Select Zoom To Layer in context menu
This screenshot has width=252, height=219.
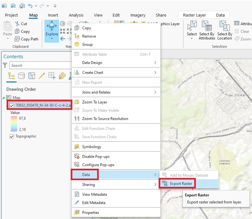pyautogui.click(x=95, y=102)
